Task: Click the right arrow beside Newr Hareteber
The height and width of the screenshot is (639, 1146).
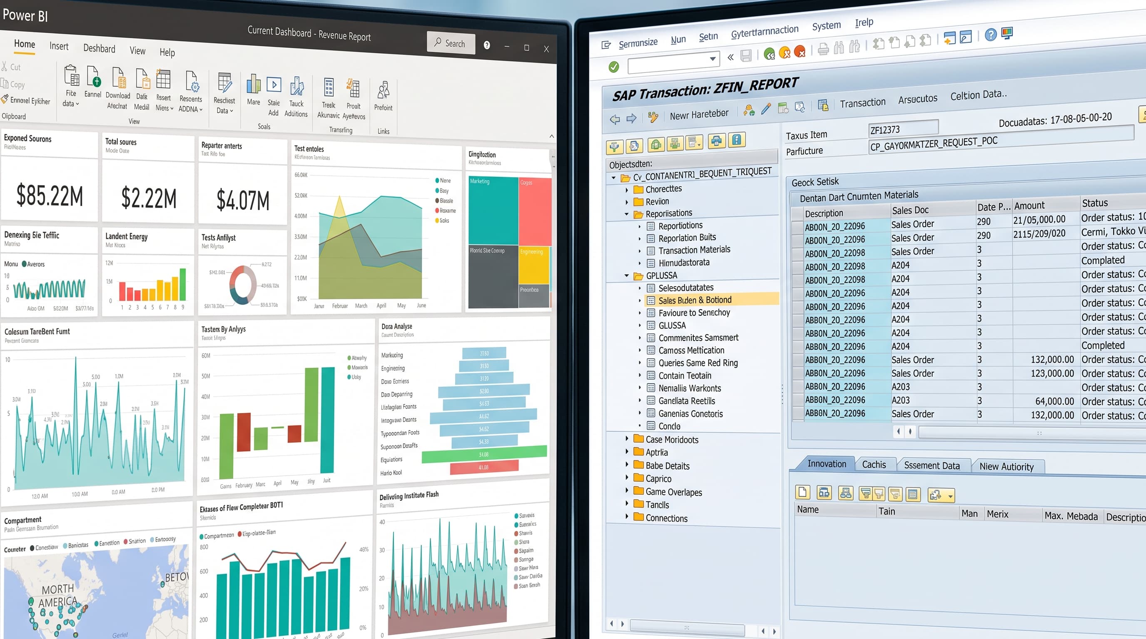Action: click(x=632, y=118)
